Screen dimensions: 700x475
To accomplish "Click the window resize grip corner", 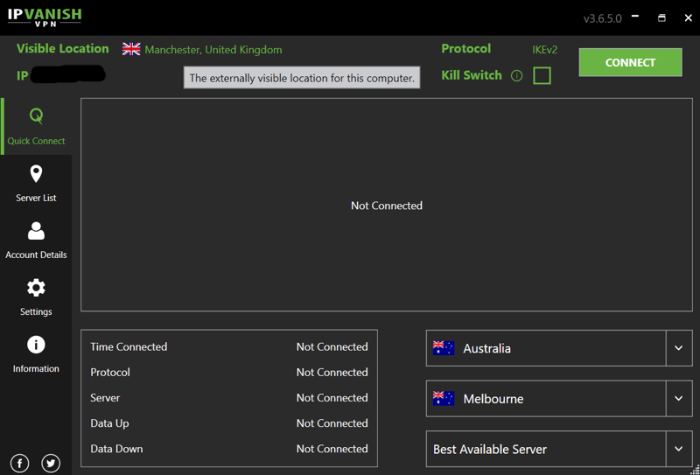I will tap(694, 470).
